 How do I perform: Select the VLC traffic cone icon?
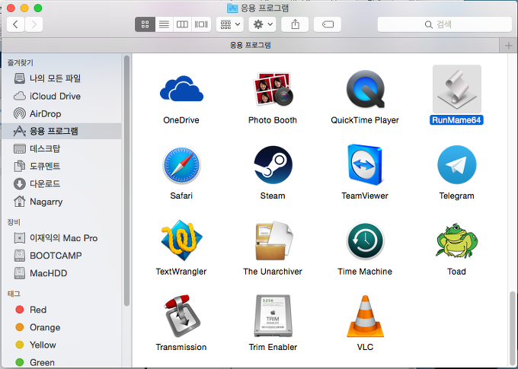[365, 317]
